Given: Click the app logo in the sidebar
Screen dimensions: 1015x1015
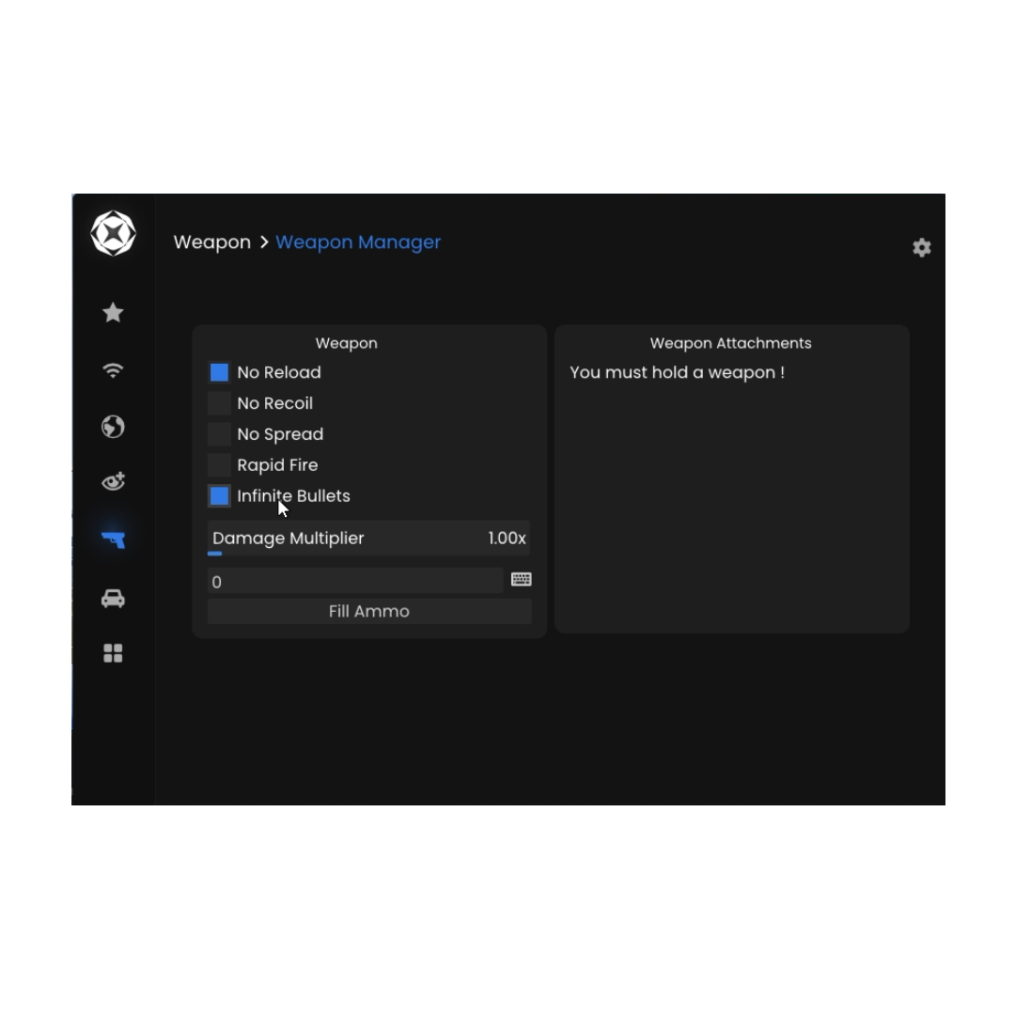Looking at the screenshot, I should [x=113, y=234].
